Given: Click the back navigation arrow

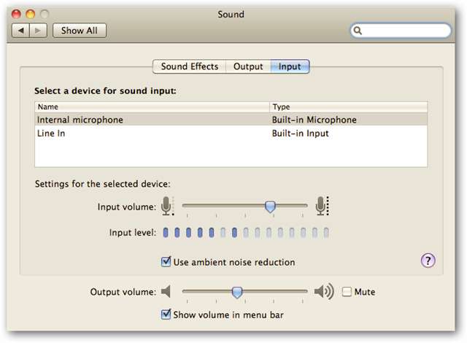Looking at the screenshot, I should point(20,31).
